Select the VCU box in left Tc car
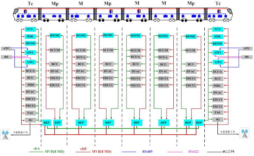Image resolution: width=254 pixels, height=156 pixels. tap(30, 29)
